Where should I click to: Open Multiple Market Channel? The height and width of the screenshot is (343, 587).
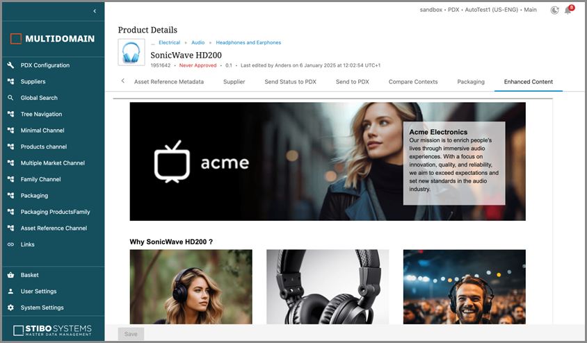click(52, 163)
